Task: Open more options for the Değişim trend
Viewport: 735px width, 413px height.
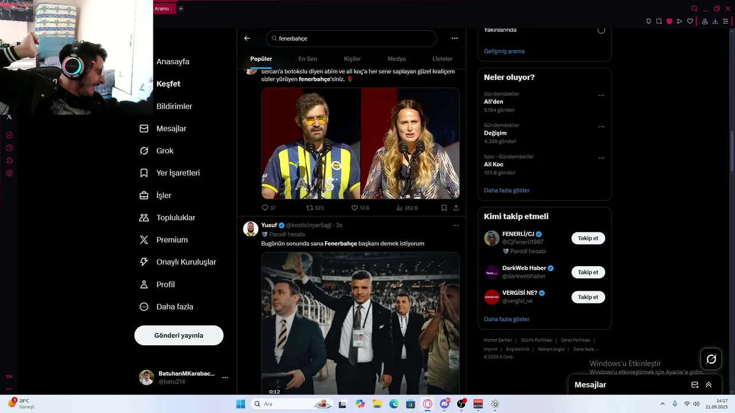Action: pos(601,127)
